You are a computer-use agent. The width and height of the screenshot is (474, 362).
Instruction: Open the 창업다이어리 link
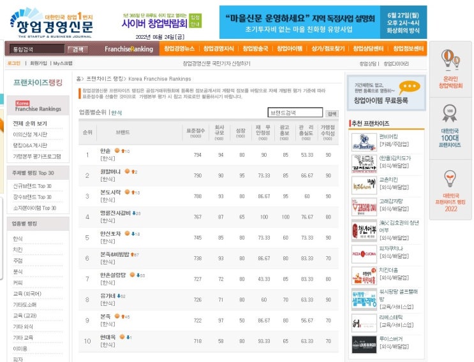396,64
